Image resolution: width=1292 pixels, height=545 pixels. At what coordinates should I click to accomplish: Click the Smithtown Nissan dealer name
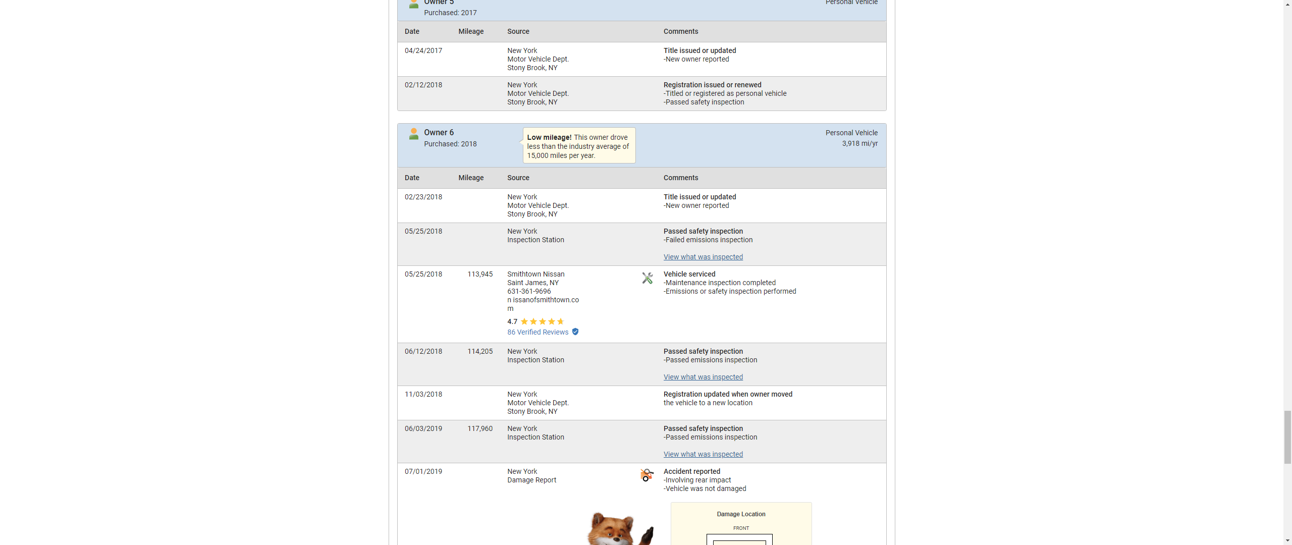point(535,274)
